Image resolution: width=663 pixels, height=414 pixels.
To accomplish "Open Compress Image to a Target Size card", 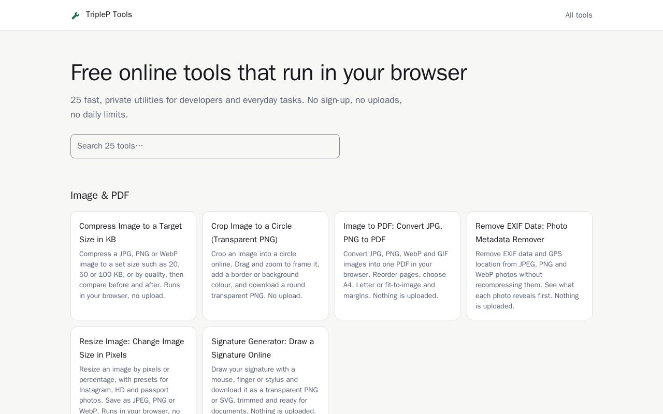I will (133, 265).
